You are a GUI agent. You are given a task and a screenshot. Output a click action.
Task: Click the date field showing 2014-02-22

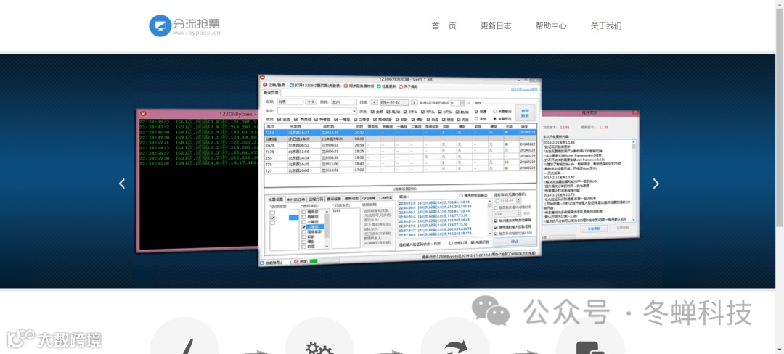coord(394,102)
